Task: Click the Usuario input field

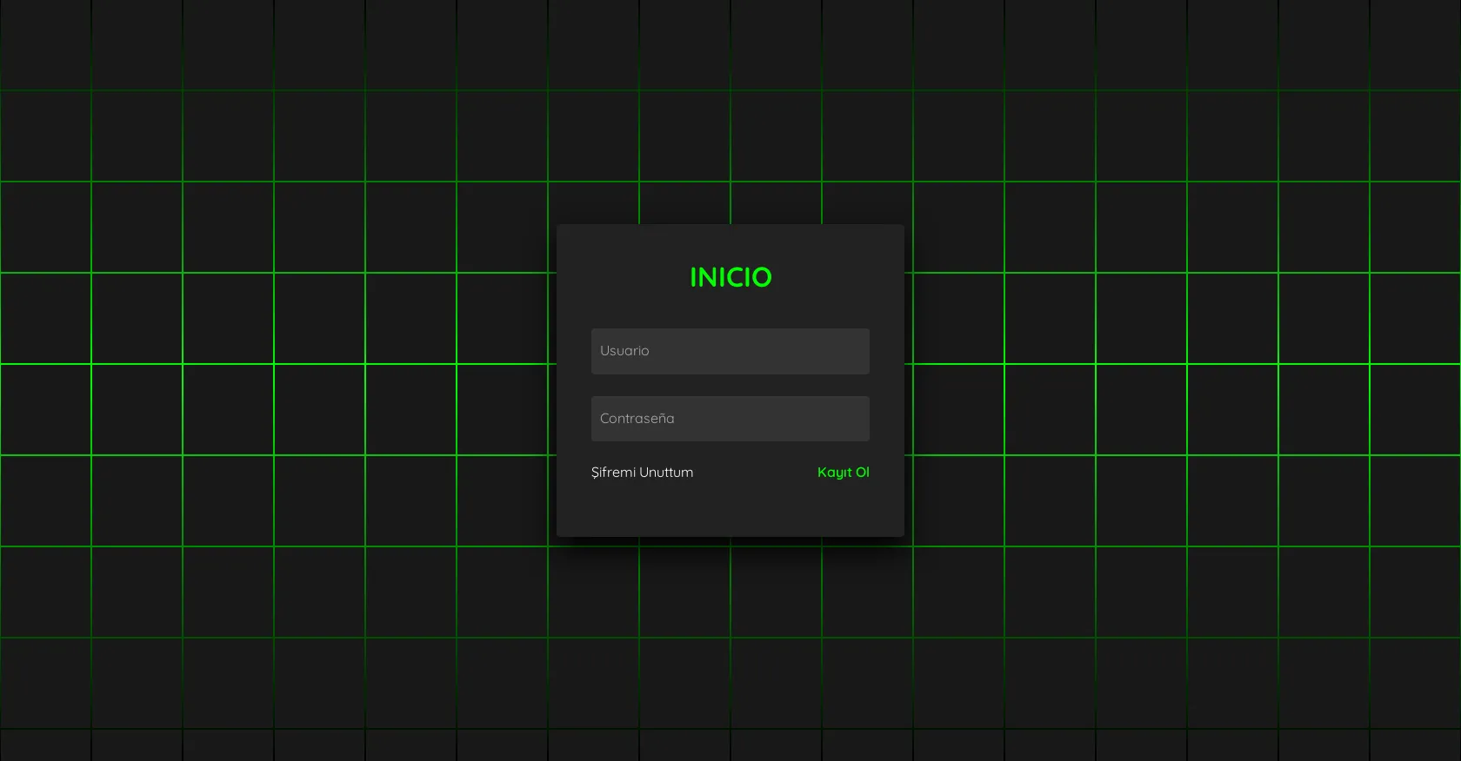Action: [x=730, y=351]
